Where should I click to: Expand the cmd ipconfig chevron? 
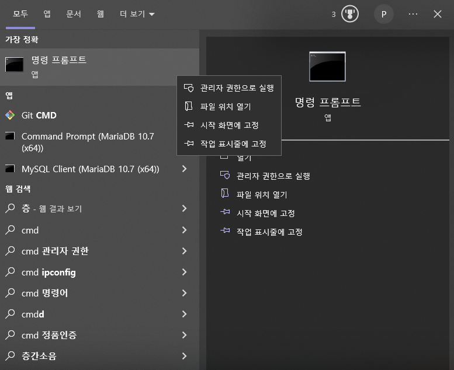[x=185, y=272]
